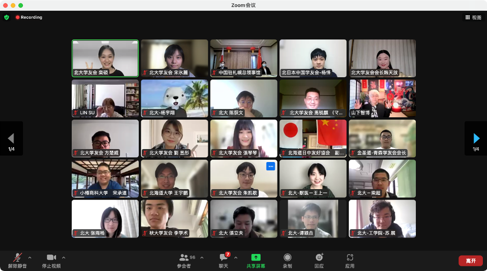Toggle camera with 停止视频 button
This screenshot has height=271, width=487.
(x=51, y=257)
